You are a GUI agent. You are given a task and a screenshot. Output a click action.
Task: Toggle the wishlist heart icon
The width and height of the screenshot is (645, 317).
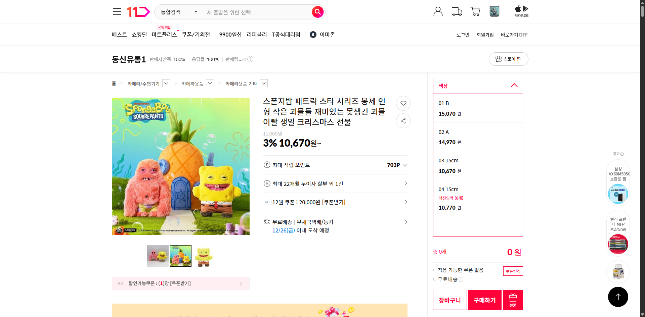coord(403,103)
